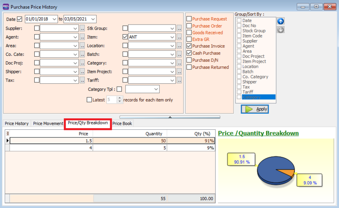Open Stk Group lookup ellipsis button
The width and height of the screenshot is (339, 208).
[x=179, y=28]
